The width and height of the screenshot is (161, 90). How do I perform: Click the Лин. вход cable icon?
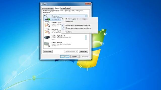point(47,31)
